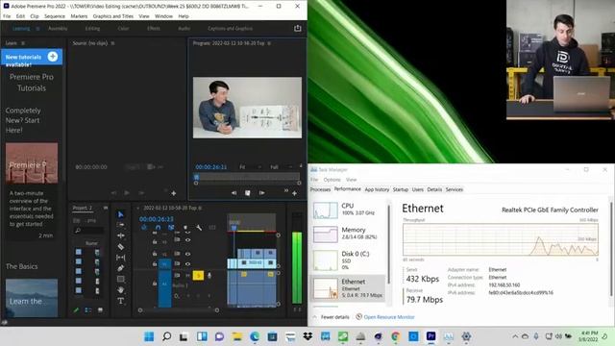615x346 pixels.
Task: Toggle Linked Selection in timeline
Action: (171, 228)
